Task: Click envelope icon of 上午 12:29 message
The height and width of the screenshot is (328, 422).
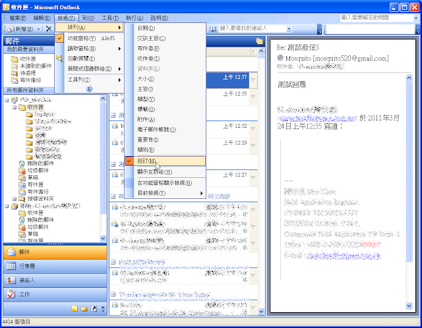Action: point(115,142)
